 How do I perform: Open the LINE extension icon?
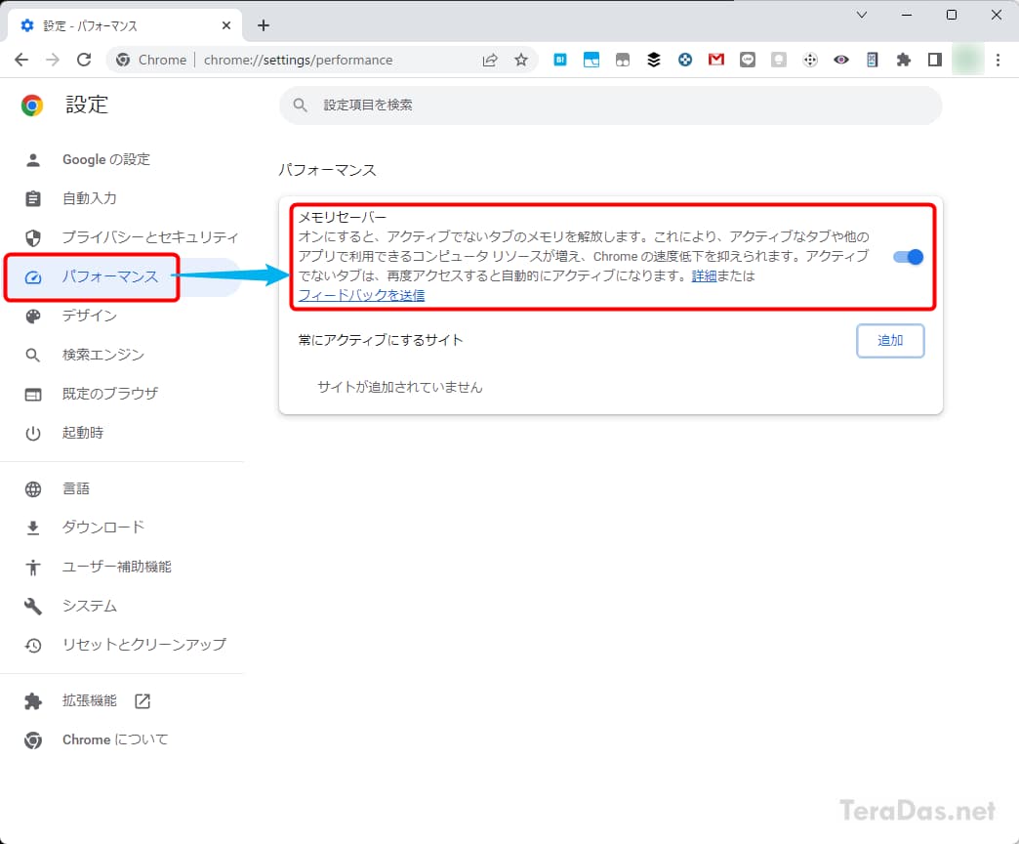pyautogui.click(x=748, y=60)
